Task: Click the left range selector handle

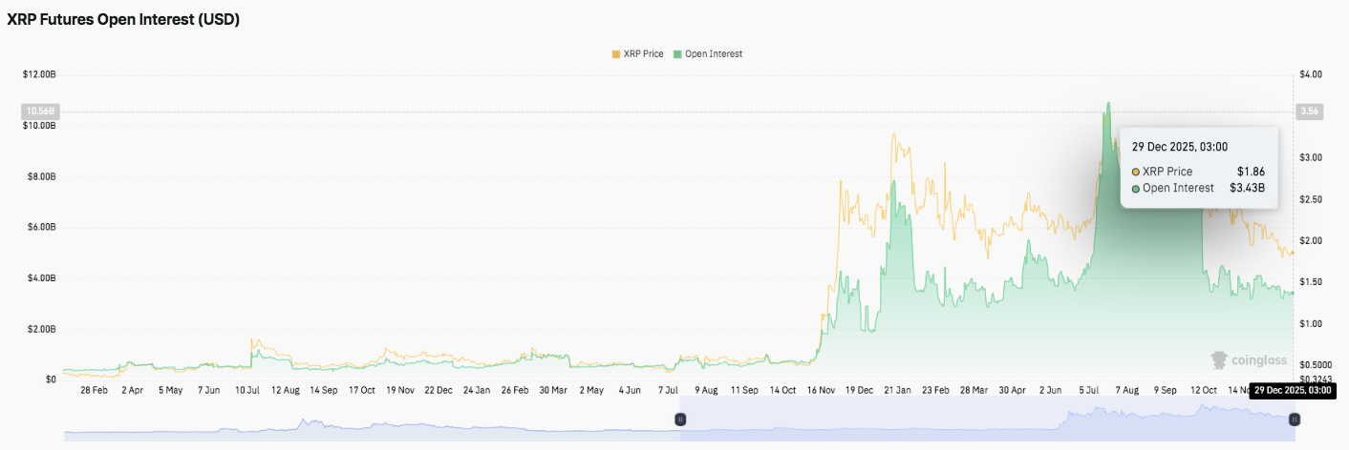Action: click(x=680, y=419)
